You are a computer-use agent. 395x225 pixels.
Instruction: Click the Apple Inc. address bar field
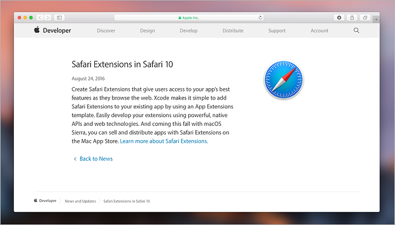189,18
